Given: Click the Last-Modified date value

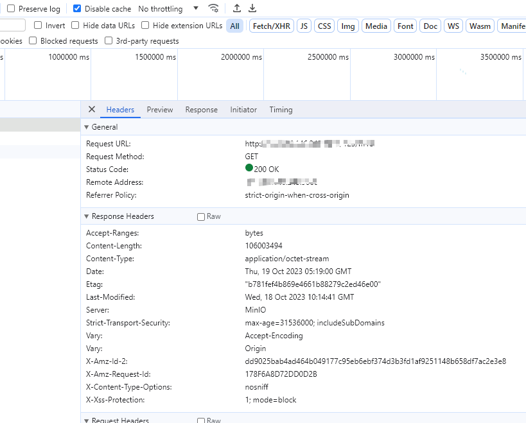Looking at the screenshot, I should click(x=299, y=297).
